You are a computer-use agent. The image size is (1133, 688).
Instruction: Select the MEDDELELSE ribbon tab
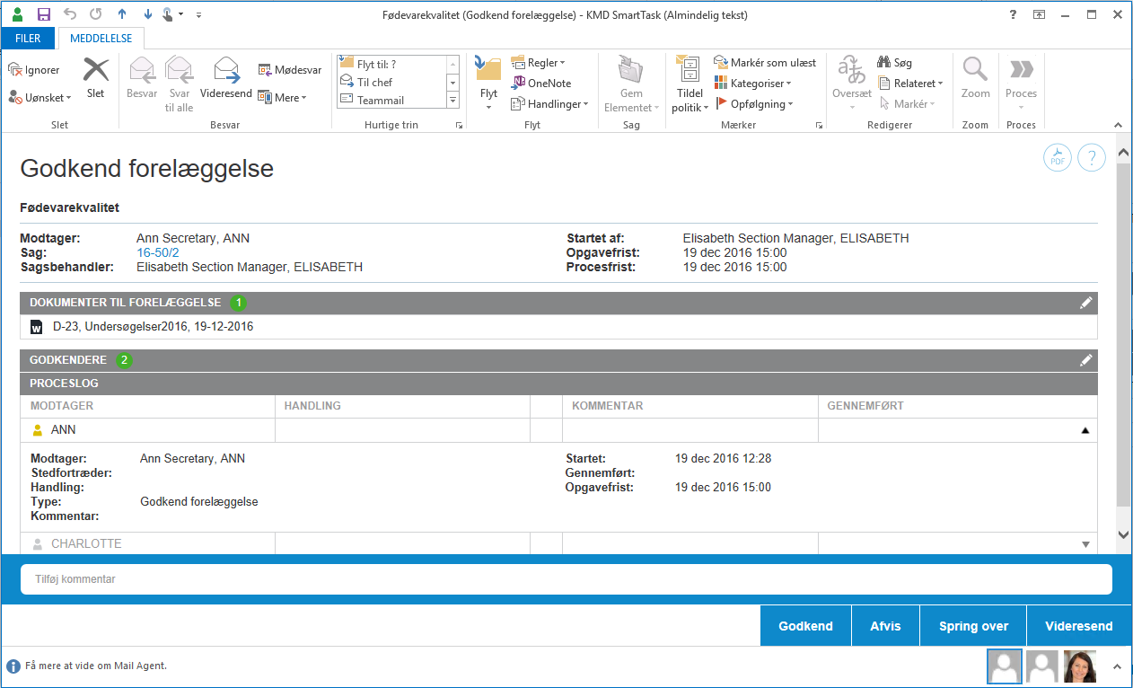click(x=101, y=38)
